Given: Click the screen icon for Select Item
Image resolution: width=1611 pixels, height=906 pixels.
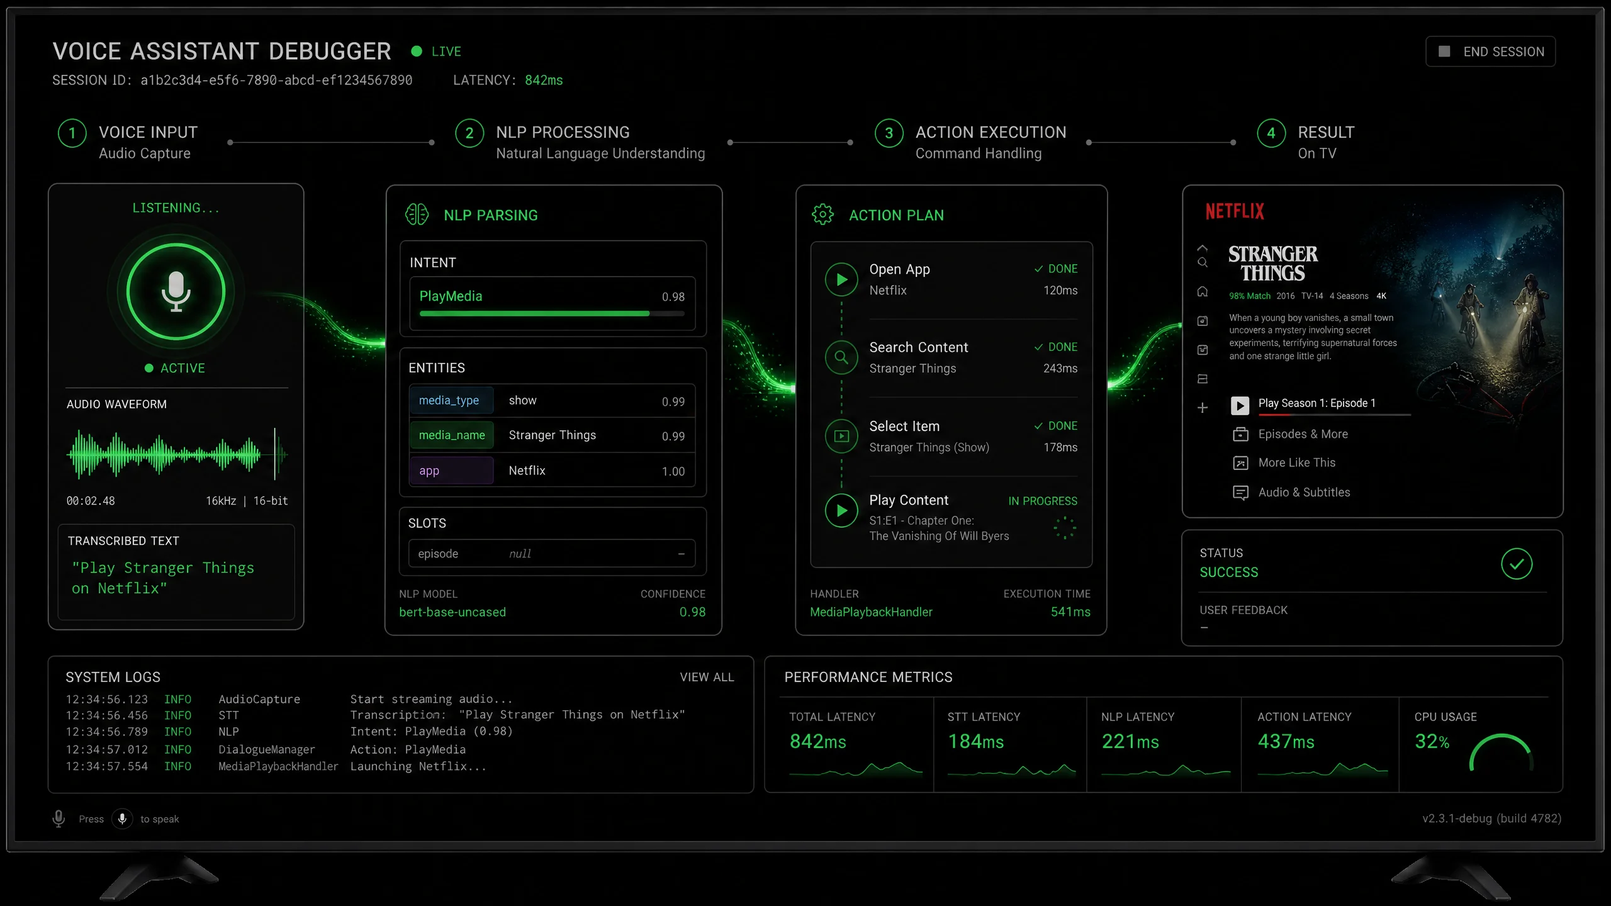Looking at the screenshot, I should 841,436.
